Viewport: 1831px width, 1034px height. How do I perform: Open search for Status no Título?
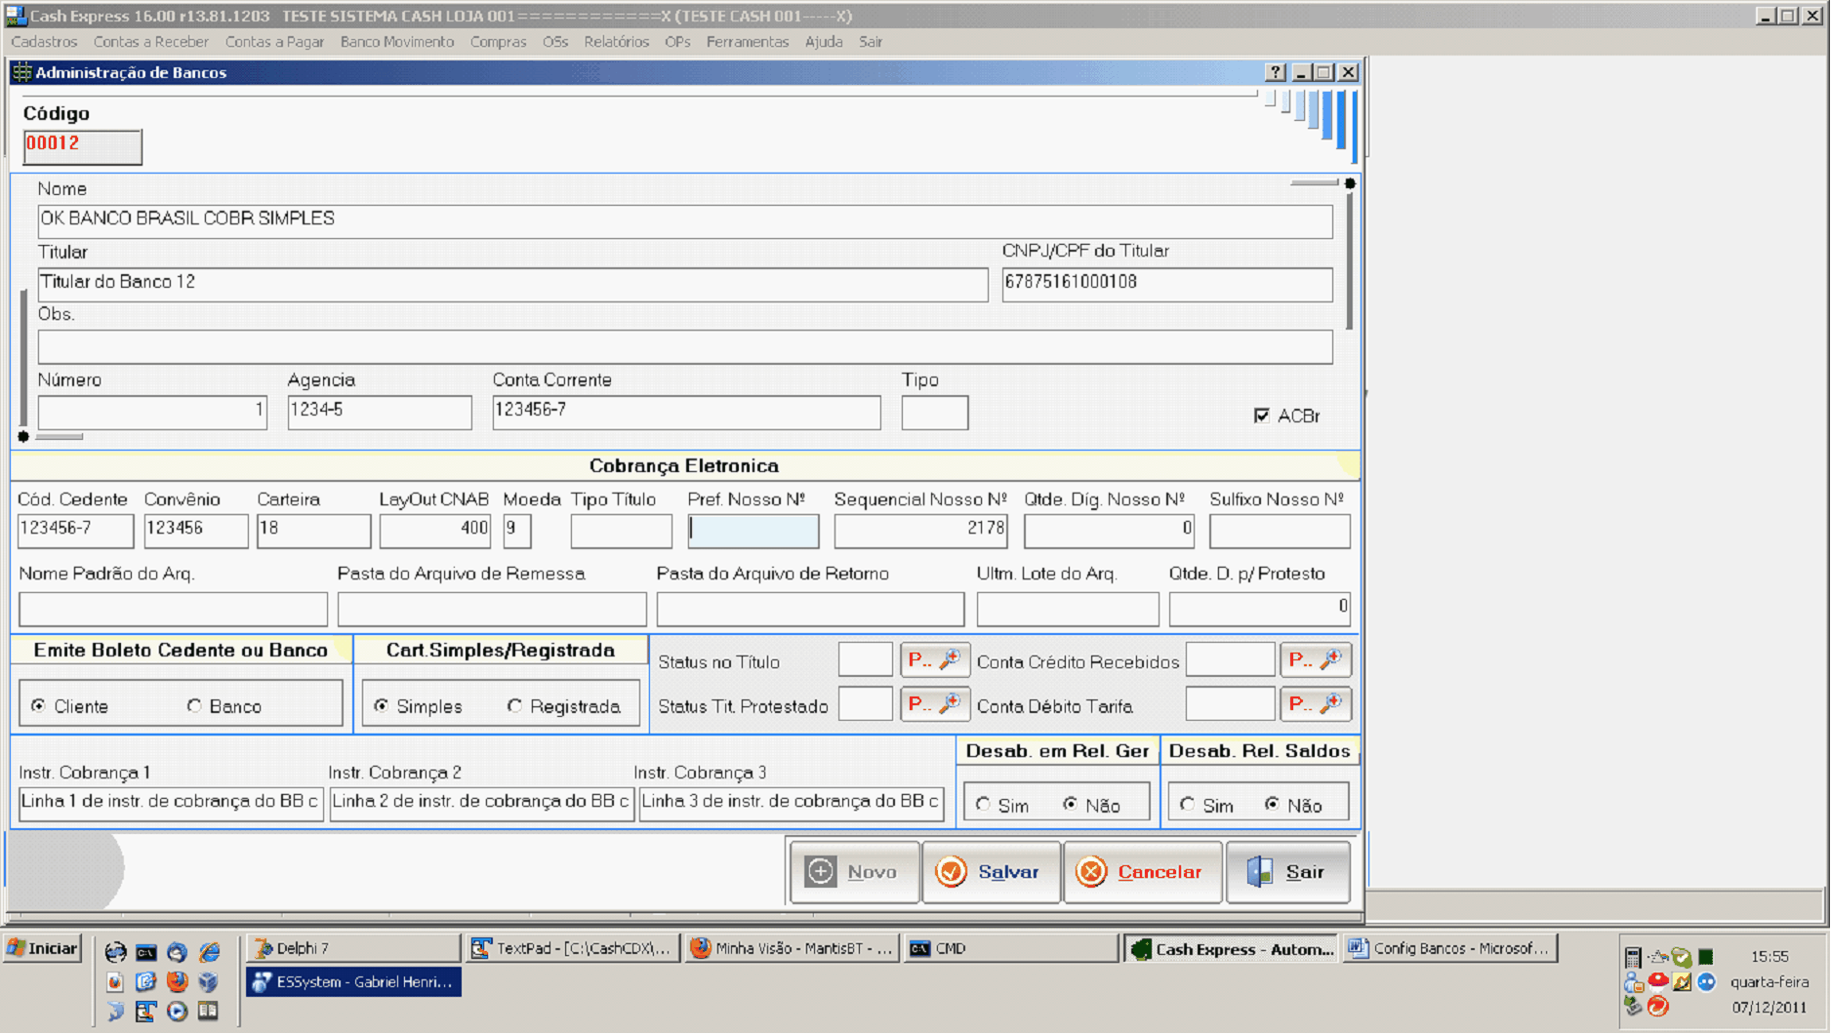click(x=934, y=660)
